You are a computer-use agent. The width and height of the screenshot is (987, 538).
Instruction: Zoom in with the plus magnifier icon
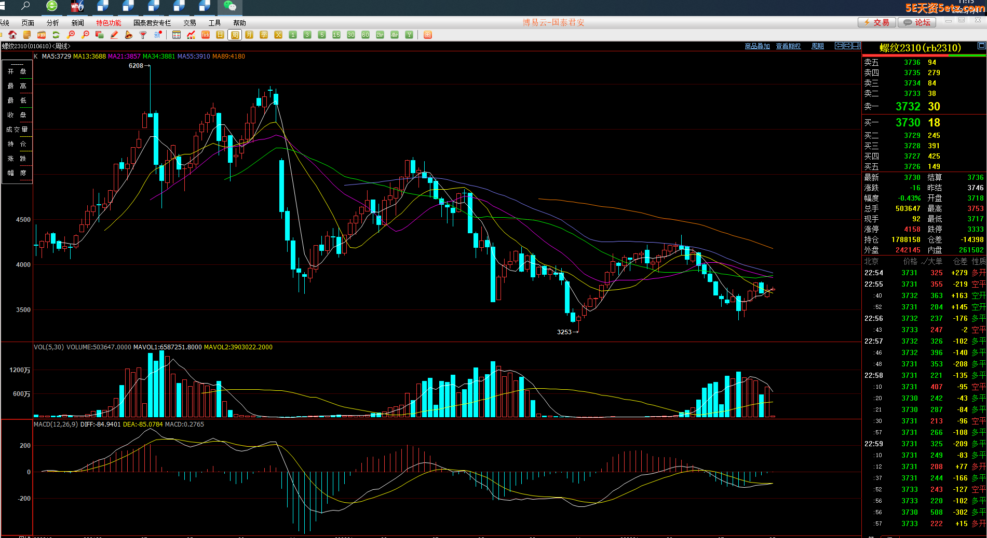coord(71,35)
